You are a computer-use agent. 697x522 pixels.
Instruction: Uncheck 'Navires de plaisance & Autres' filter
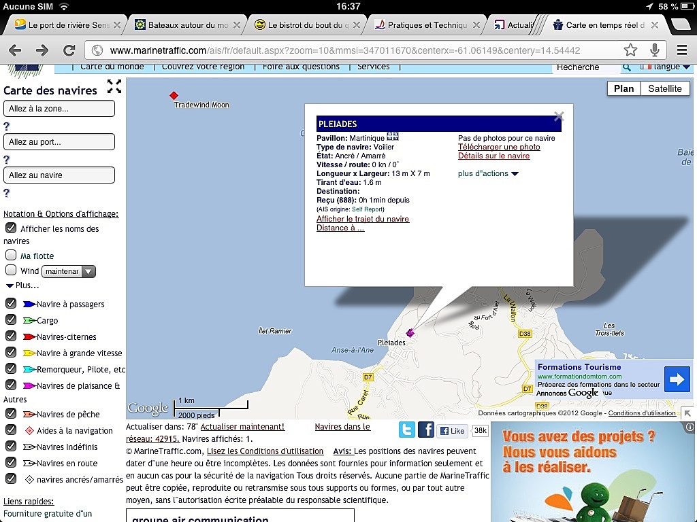tap(11, 385)
